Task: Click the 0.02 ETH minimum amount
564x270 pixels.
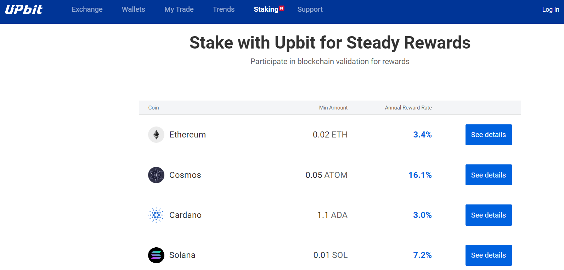Action: [x=330, y=135]
